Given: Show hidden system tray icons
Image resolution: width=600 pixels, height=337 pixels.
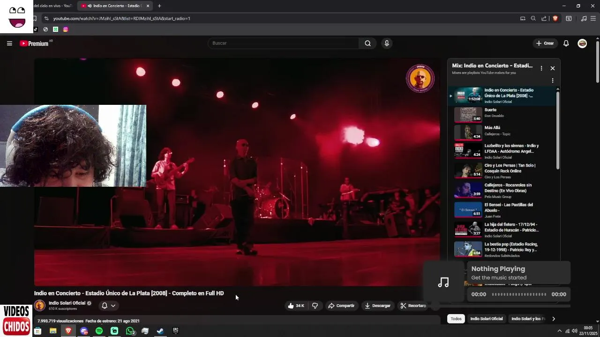Looking at the screenshot, I should [x=560, y=331].
